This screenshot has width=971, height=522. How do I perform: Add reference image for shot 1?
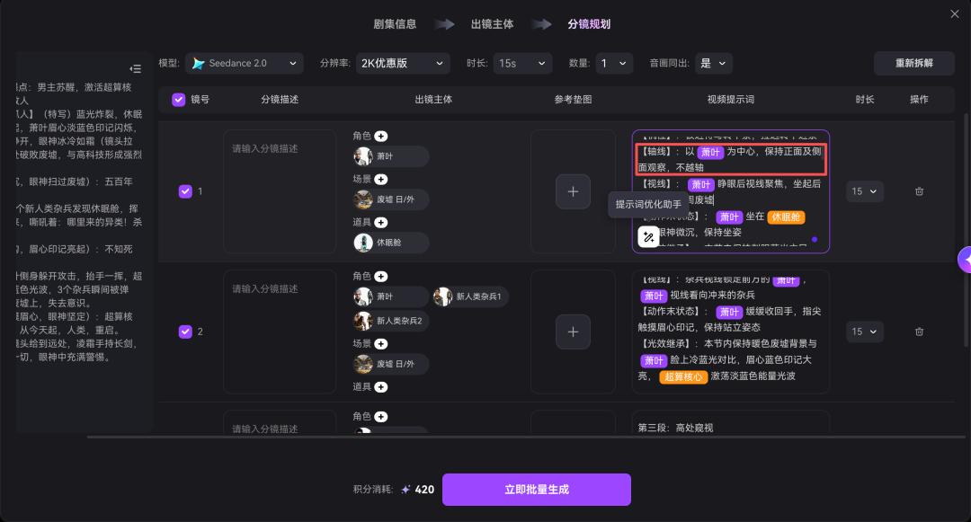[x=573, y=191]
